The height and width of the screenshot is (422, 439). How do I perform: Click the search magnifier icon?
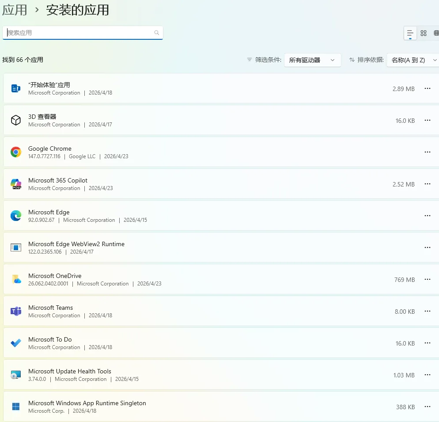157,33
